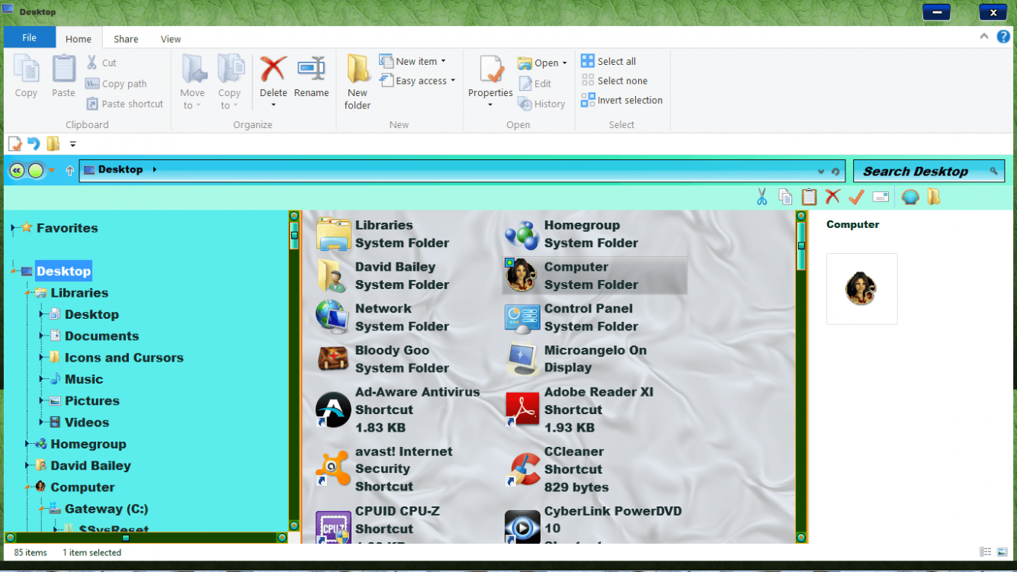
Task: Open the Customize Quick Access Toolbar arrow
Action: 73,144
